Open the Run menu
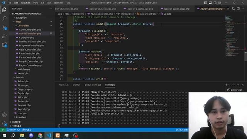This screenshot has height=139, width=247. click(49, 3)
